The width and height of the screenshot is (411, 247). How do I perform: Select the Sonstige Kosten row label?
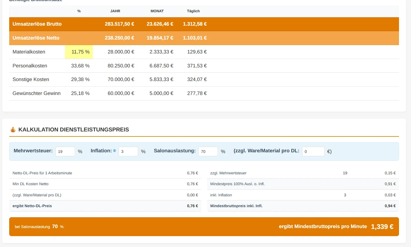point(31,79)
